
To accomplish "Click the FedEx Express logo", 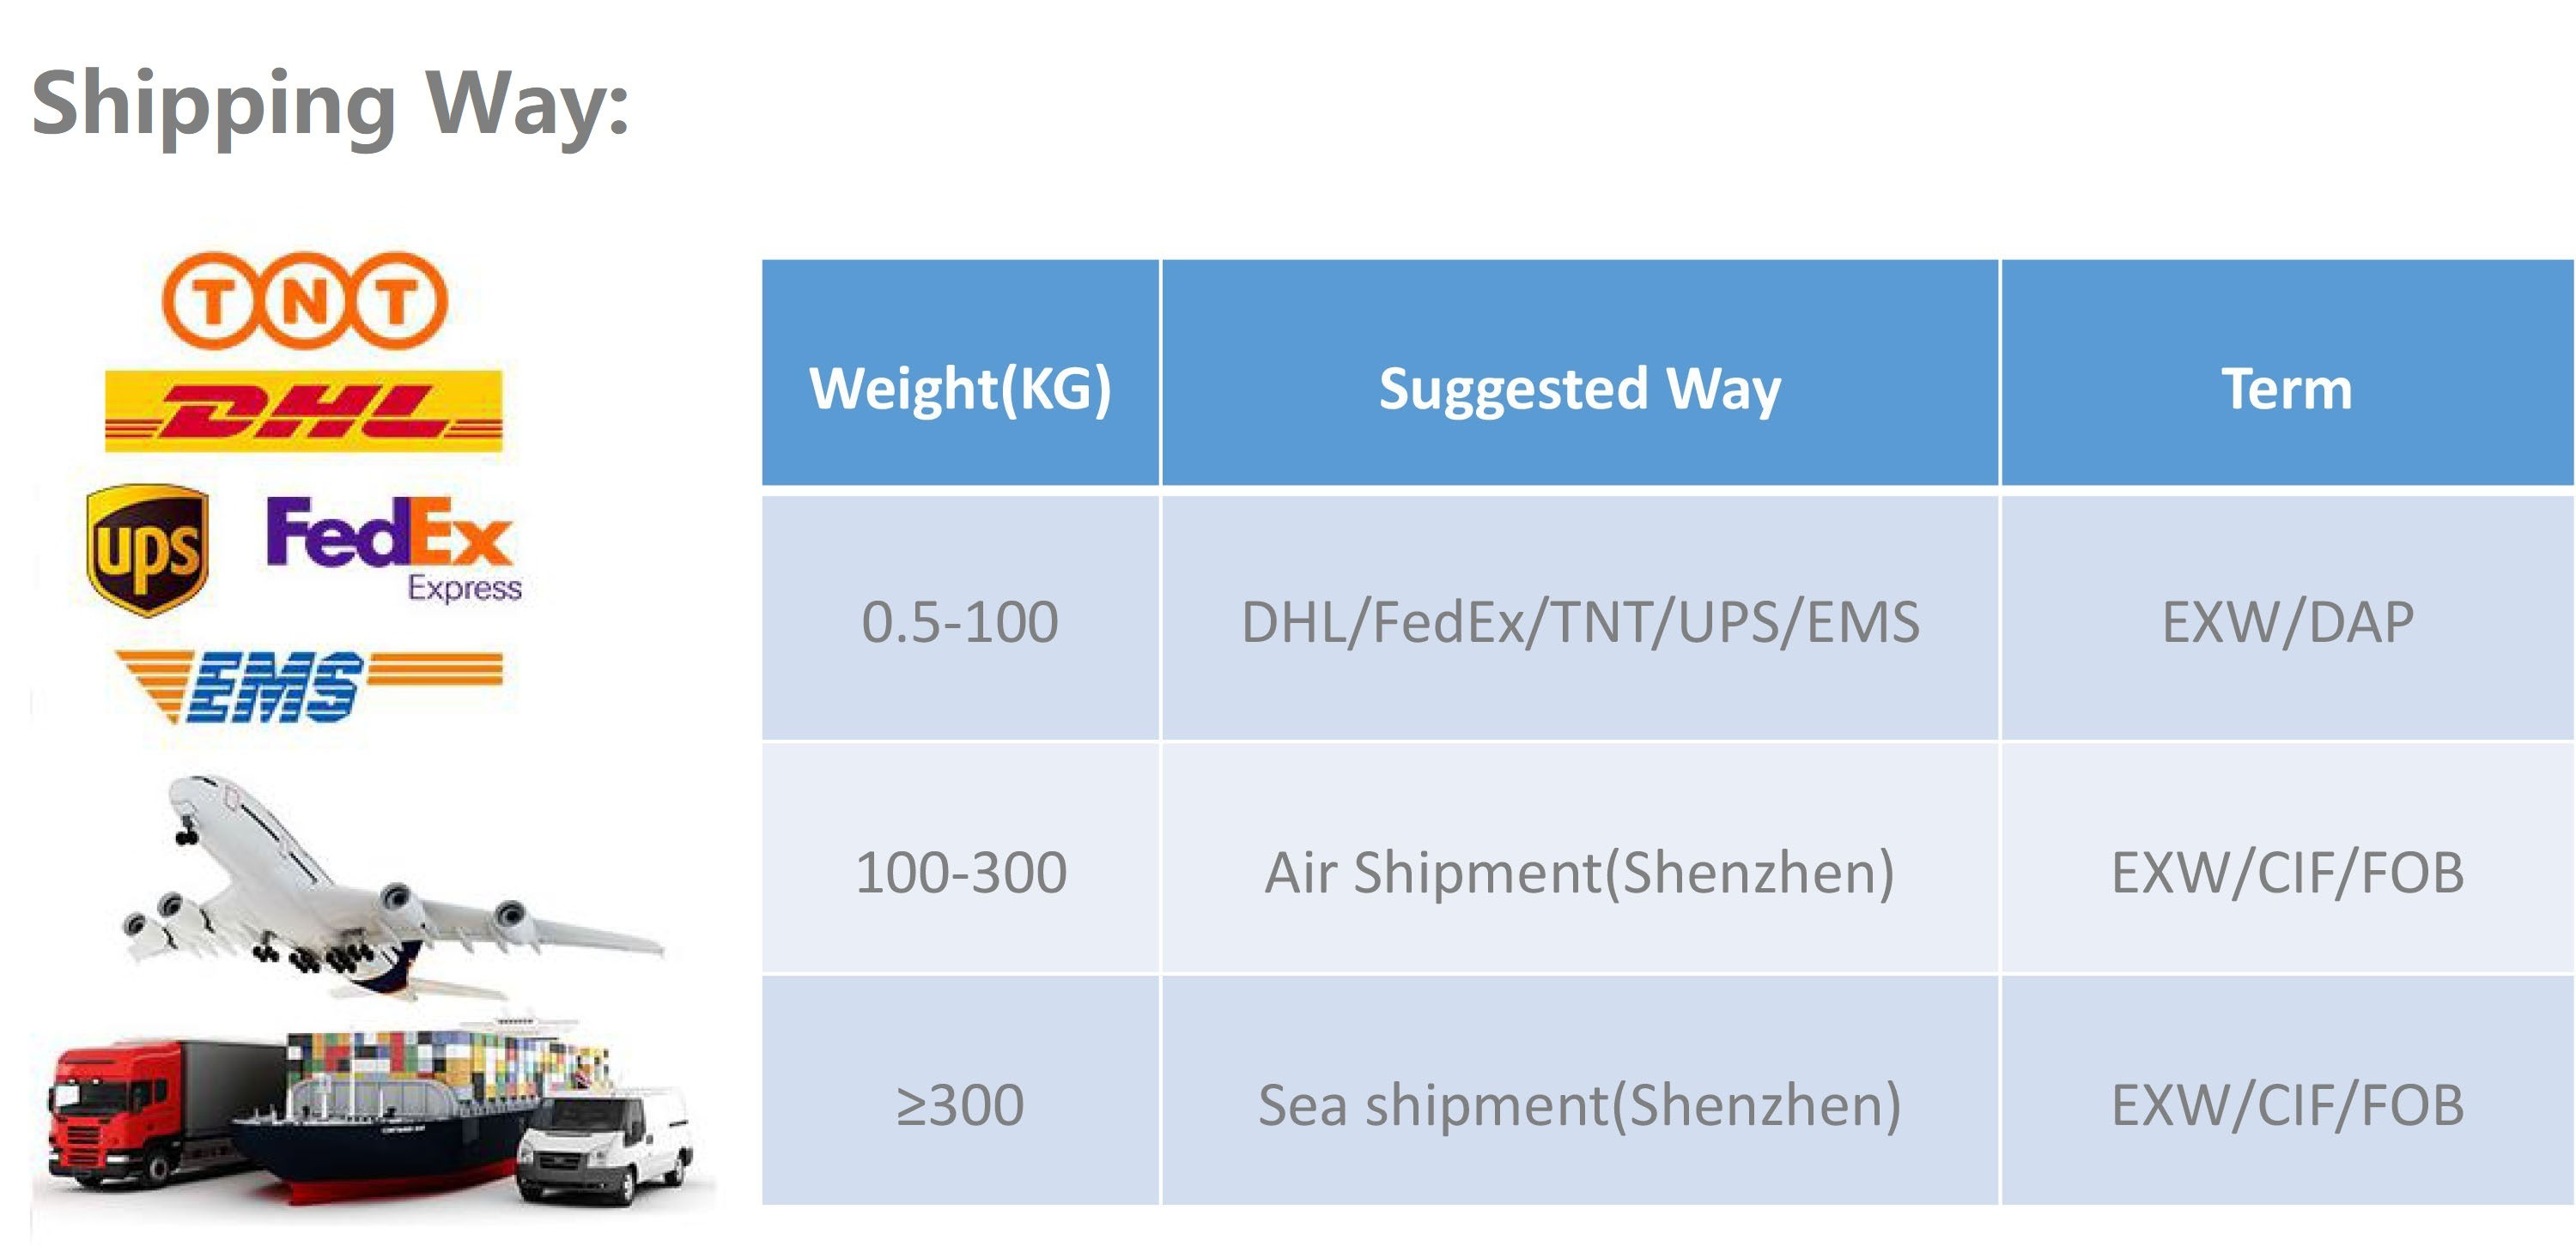I will [x=392, y=547].
